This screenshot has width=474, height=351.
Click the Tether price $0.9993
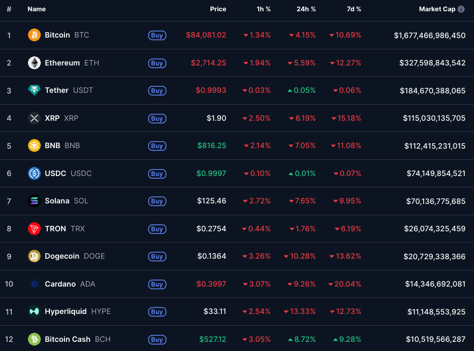(211, 90)
